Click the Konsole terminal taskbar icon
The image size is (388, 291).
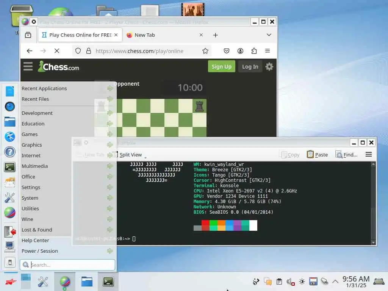[x=108, y=282]
